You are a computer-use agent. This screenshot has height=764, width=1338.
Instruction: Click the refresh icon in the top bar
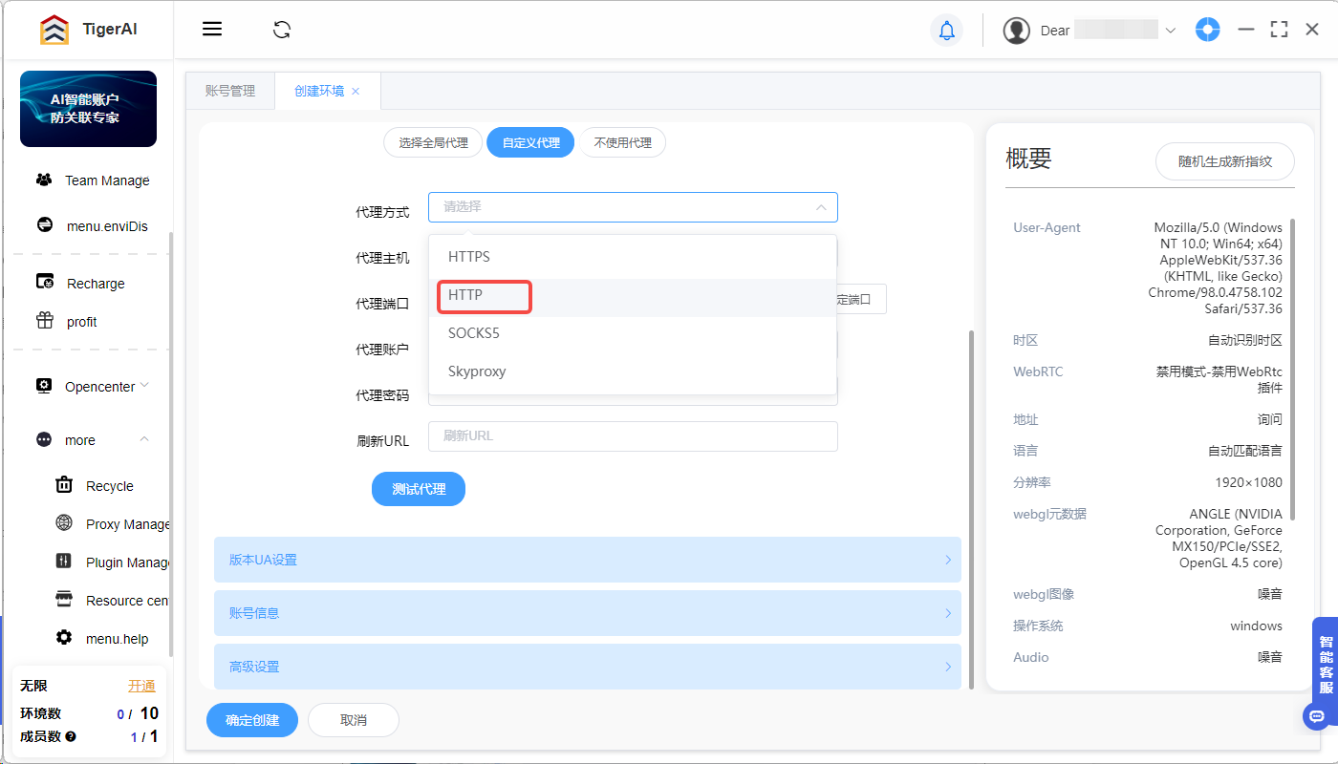[282, 30]
